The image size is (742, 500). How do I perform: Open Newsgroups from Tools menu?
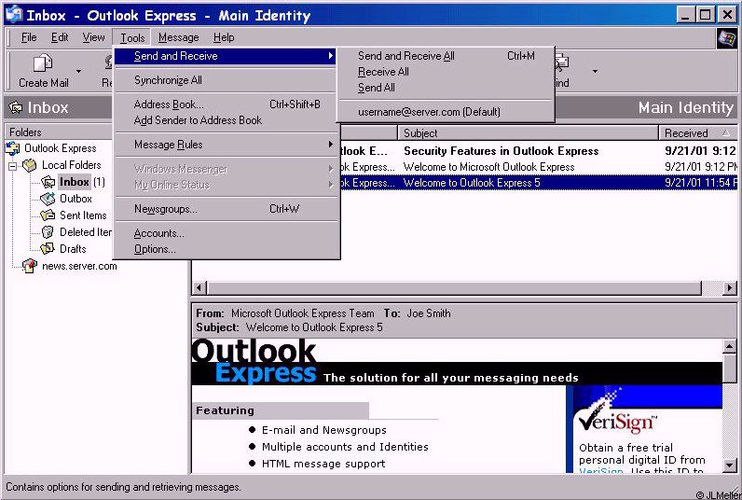[x=227, y=209]
